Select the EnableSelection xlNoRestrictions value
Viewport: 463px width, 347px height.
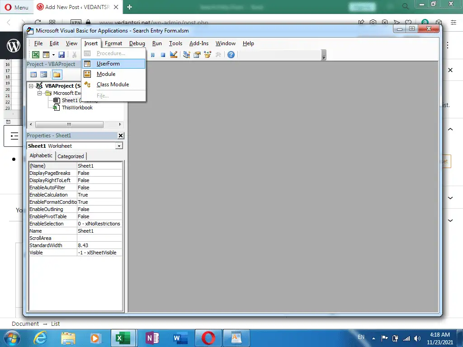point(99,224)
